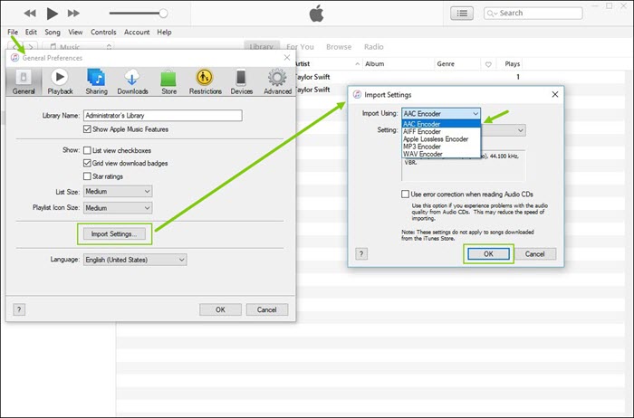This screenshot has width=634, height=418.
Task: Click the Import Settings help button
Action: pyautogui.click(x=361, y=254)
